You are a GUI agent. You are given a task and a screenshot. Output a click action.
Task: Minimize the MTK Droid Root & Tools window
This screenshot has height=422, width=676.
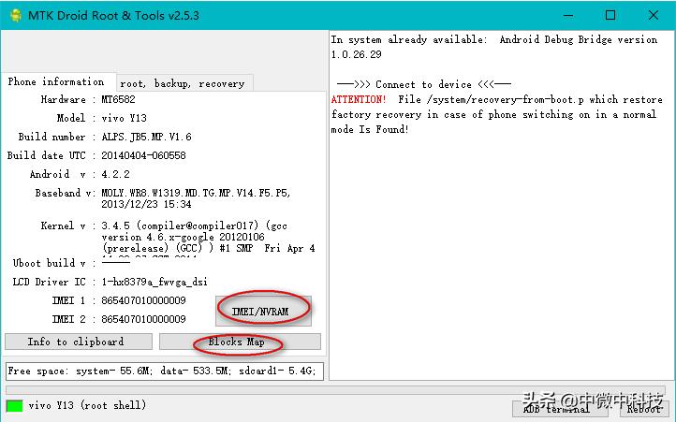(568, 16)
